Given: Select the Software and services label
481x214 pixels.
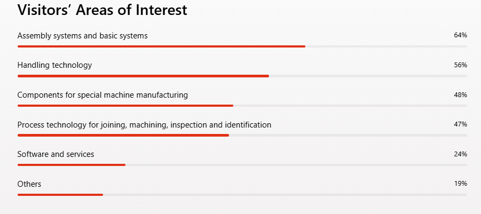Looking at the screenshot, I should [56, 154].
